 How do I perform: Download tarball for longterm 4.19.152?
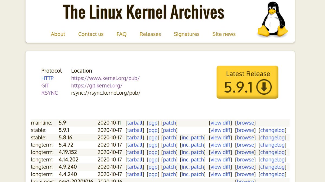pyautogui.click(x=135, y=152)
